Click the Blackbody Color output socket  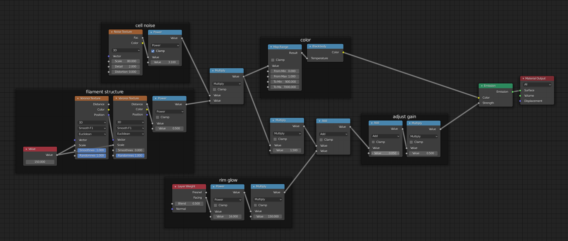pyautogui.click(x=343, y=52)
